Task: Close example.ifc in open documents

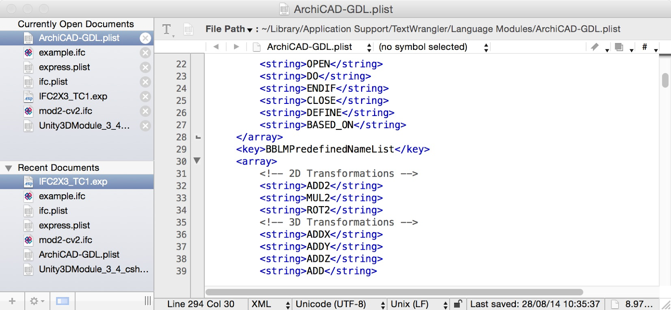Action: (x=146, y=53)
